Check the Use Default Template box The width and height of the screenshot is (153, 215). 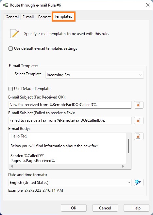click(10, 89)
